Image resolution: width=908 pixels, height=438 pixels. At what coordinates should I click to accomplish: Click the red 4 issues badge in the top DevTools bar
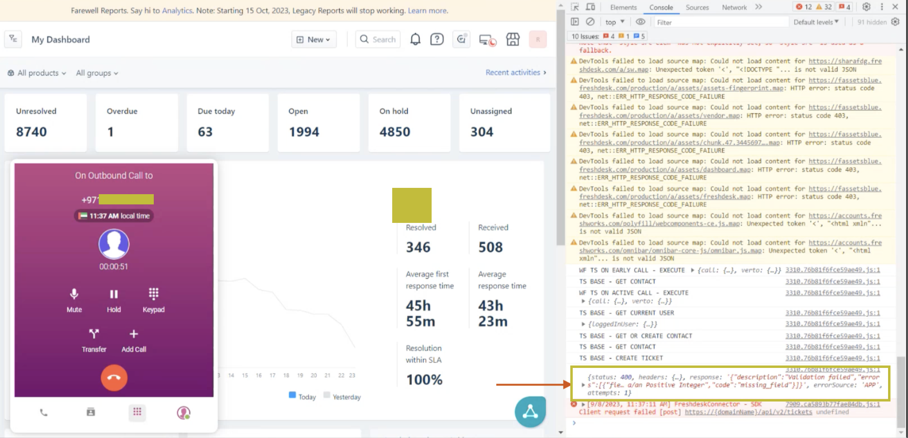(845, 7)
